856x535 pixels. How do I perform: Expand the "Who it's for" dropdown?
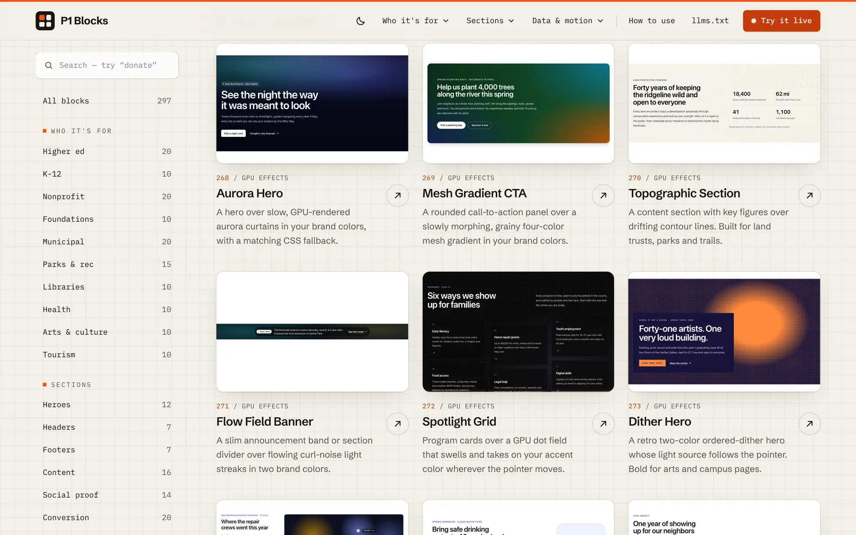coord(415,21)
